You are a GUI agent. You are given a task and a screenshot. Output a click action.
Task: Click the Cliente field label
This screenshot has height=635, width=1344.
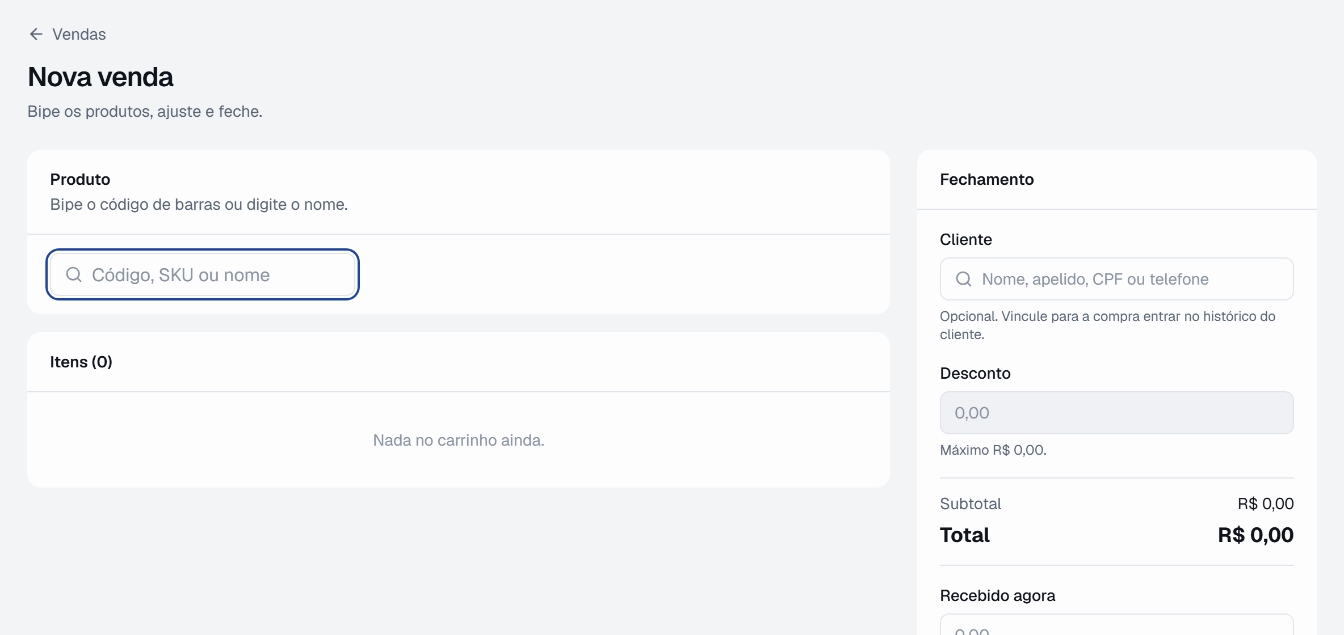966,240
